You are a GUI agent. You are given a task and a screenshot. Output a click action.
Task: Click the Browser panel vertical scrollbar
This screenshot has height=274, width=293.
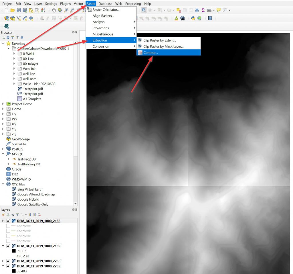click(76, 115)
